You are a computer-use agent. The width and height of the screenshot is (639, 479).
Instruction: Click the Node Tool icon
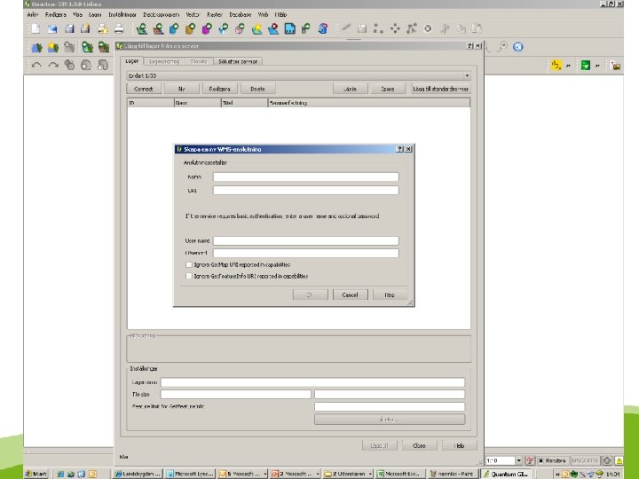click(412, 28)
